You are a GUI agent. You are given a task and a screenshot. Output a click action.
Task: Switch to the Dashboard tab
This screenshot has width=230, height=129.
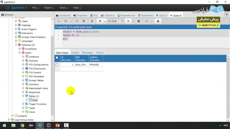tap(63, 16)
